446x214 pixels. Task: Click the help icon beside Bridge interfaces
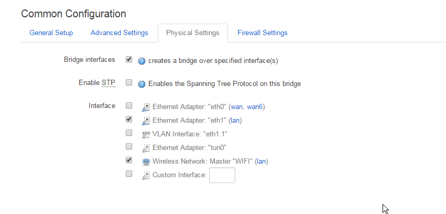[x=142, y=60]
